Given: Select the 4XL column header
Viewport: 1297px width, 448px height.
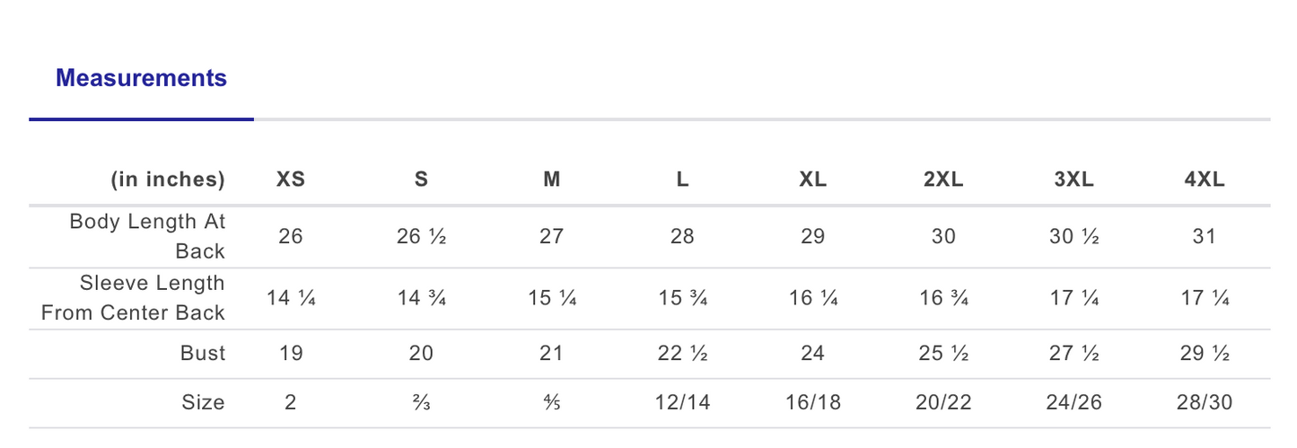Looking at the screenshot, I should click(x=1205, y=180).
